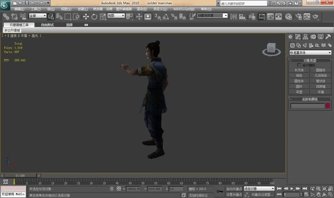
Task: Click Play Animation button
Action: [x=292, y=189]
